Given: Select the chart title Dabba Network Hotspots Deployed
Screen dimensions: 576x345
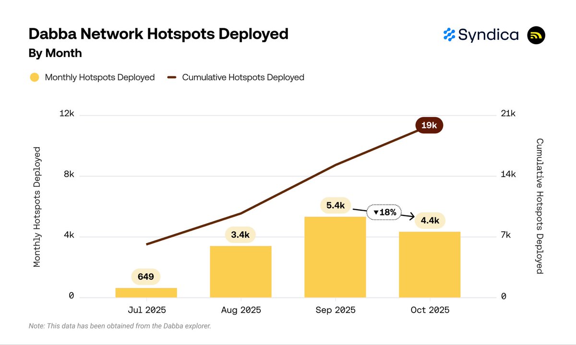Looking at the screenshot, I should [158, 34].
